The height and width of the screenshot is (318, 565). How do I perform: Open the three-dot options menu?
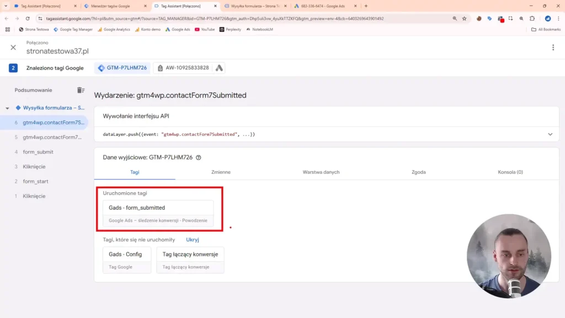[553, 47]
